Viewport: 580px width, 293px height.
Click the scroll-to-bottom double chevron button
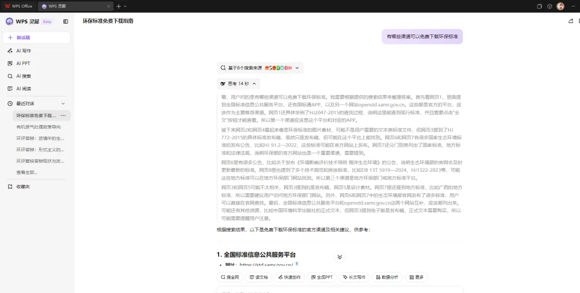(x=339, y=257)
